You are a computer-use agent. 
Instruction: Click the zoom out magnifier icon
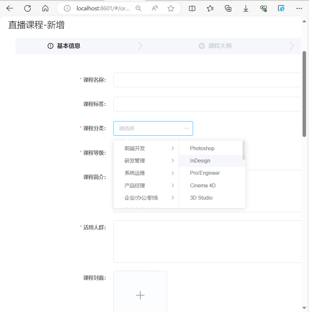click(x=138, y=8)
